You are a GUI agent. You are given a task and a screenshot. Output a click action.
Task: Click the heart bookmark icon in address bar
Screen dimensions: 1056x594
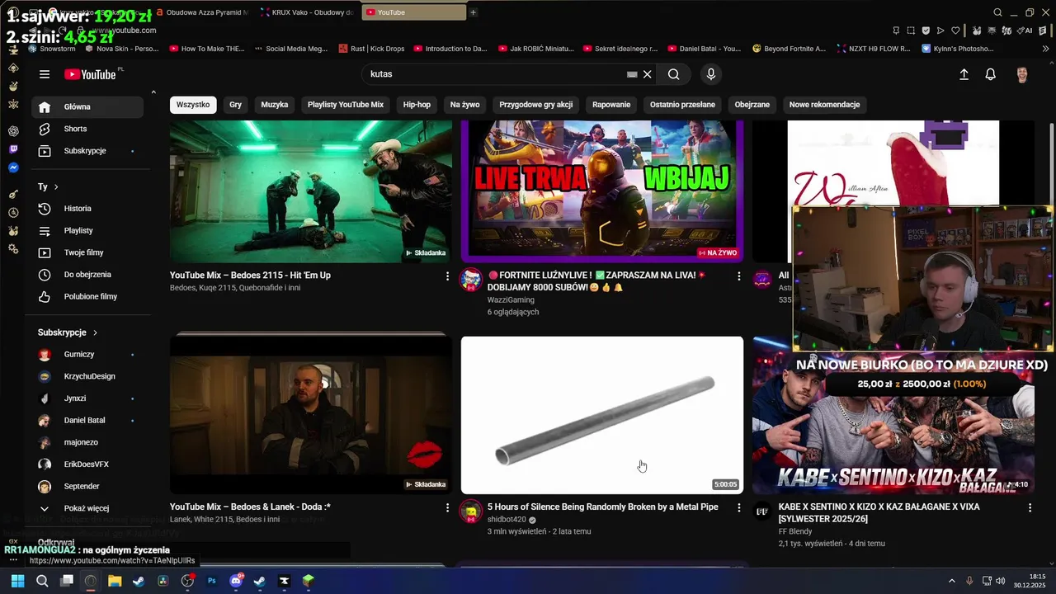tap(955, 31)
